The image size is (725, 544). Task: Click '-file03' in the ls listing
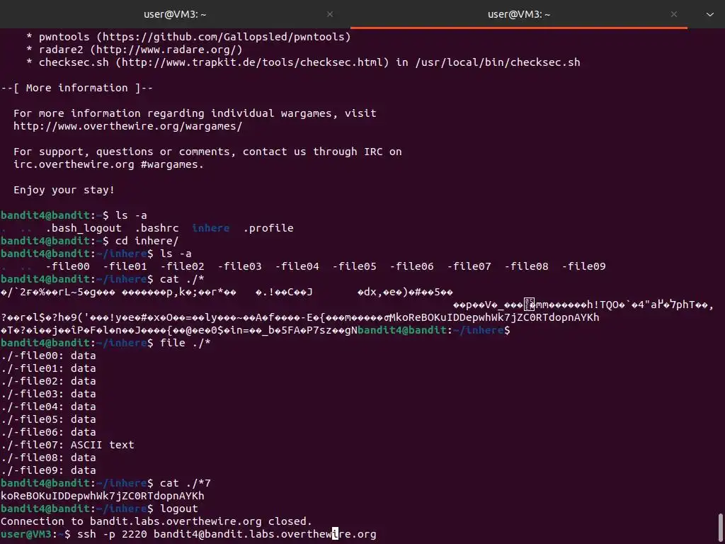[x=239, y=266]
